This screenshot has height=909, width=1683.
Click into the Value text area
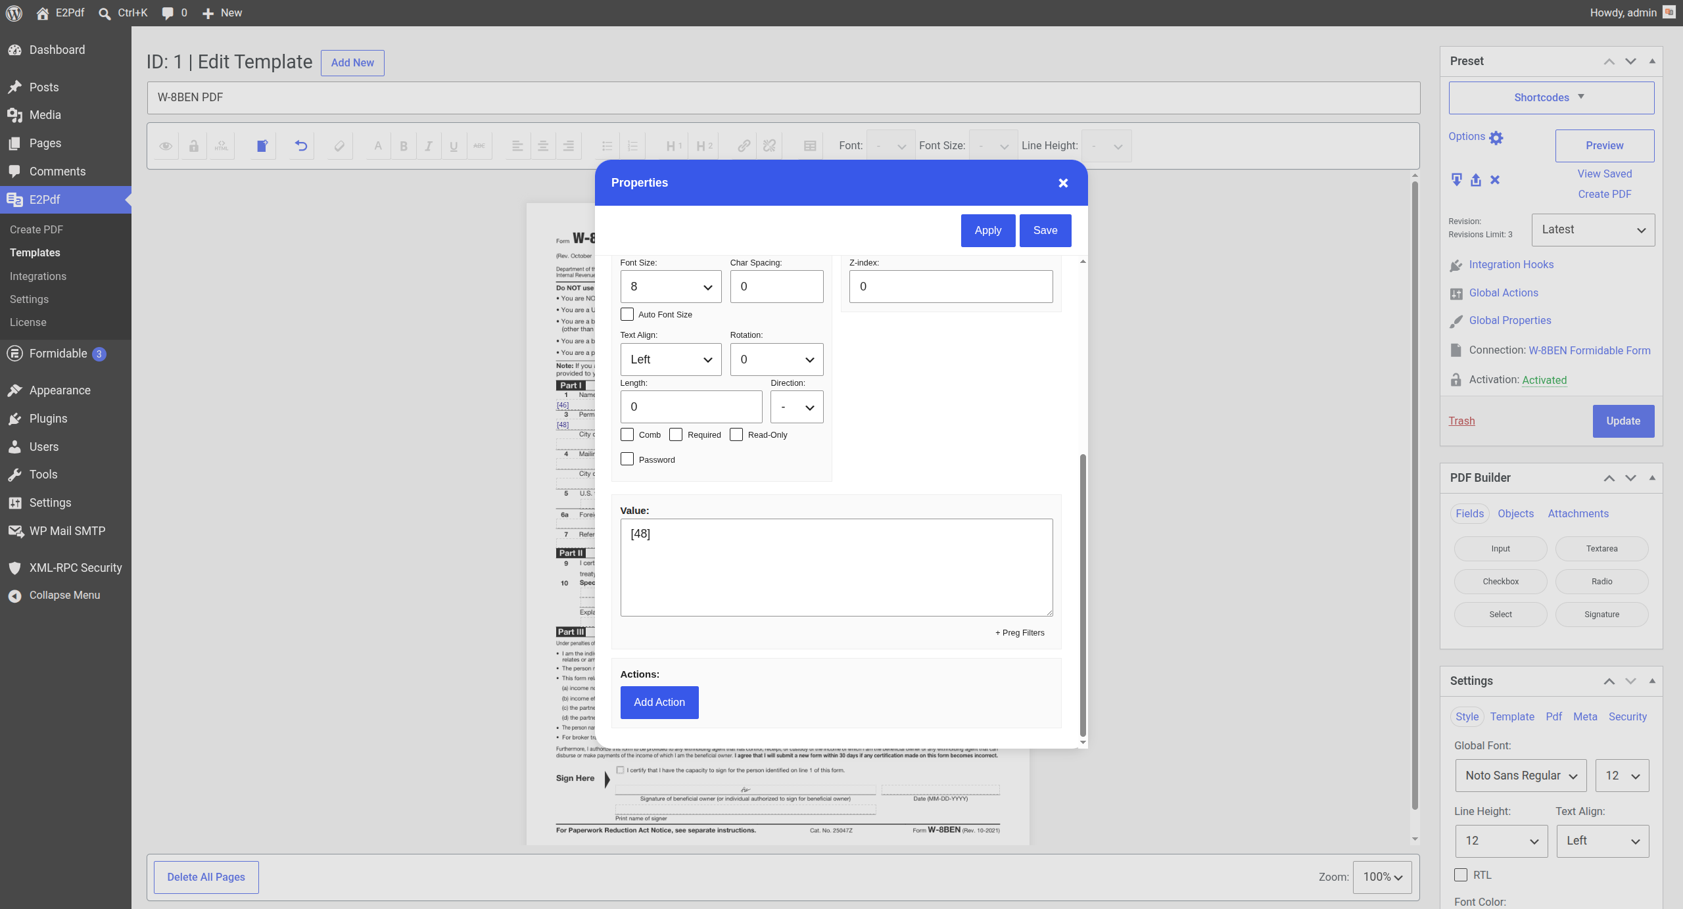(836, 567)
